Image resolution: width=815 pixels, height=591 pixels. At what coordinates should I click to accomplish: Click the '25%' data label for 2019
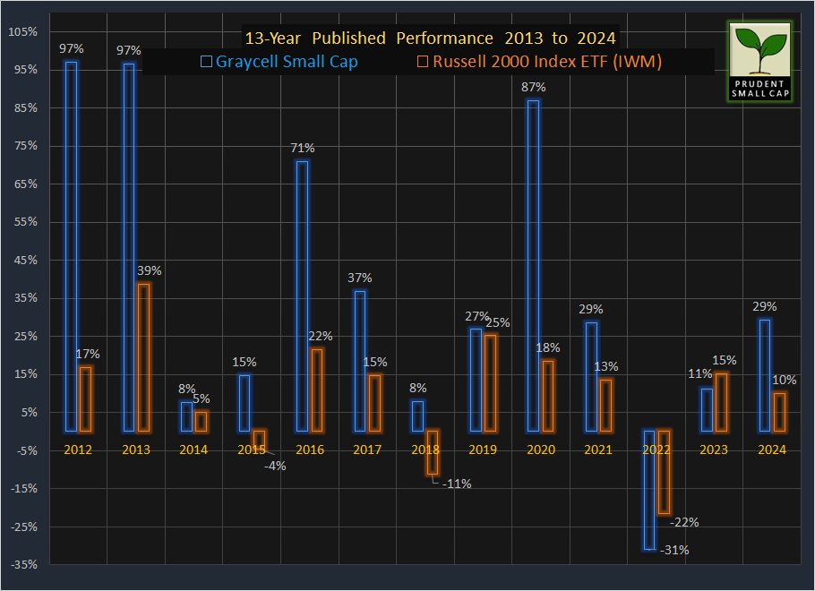498,322
